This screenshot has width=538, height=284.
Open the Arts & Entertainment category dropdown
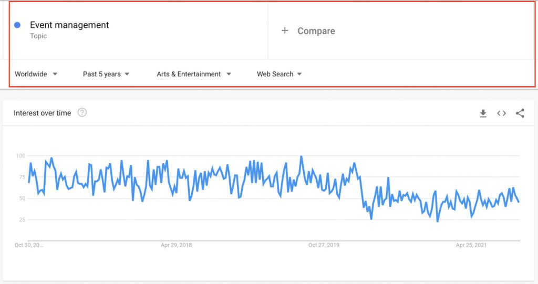[x=194, y=74]
